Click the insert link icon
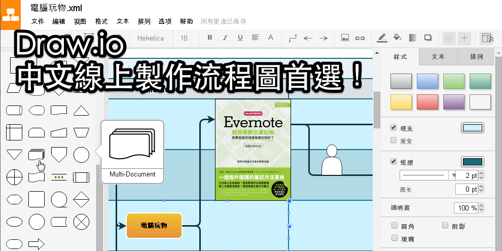Screen dimensions: 502x251 pyautogui.click(x=360, y=38)
